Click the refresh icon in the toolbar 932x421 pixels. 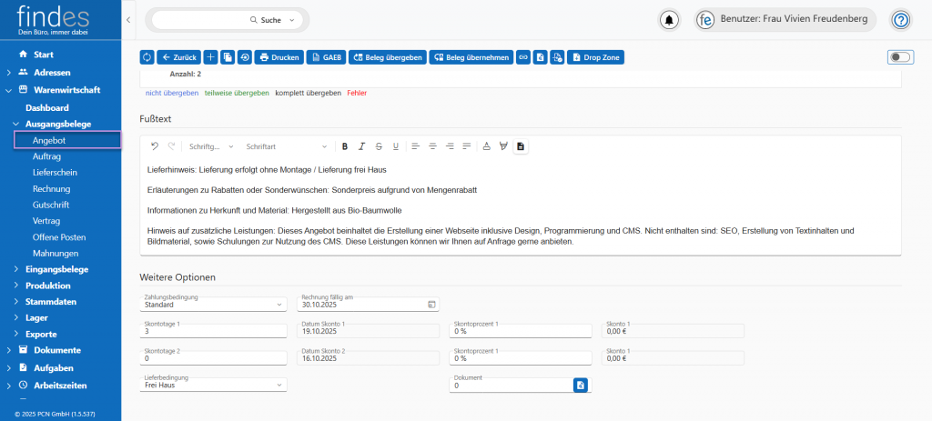click(x=147, y=57)
